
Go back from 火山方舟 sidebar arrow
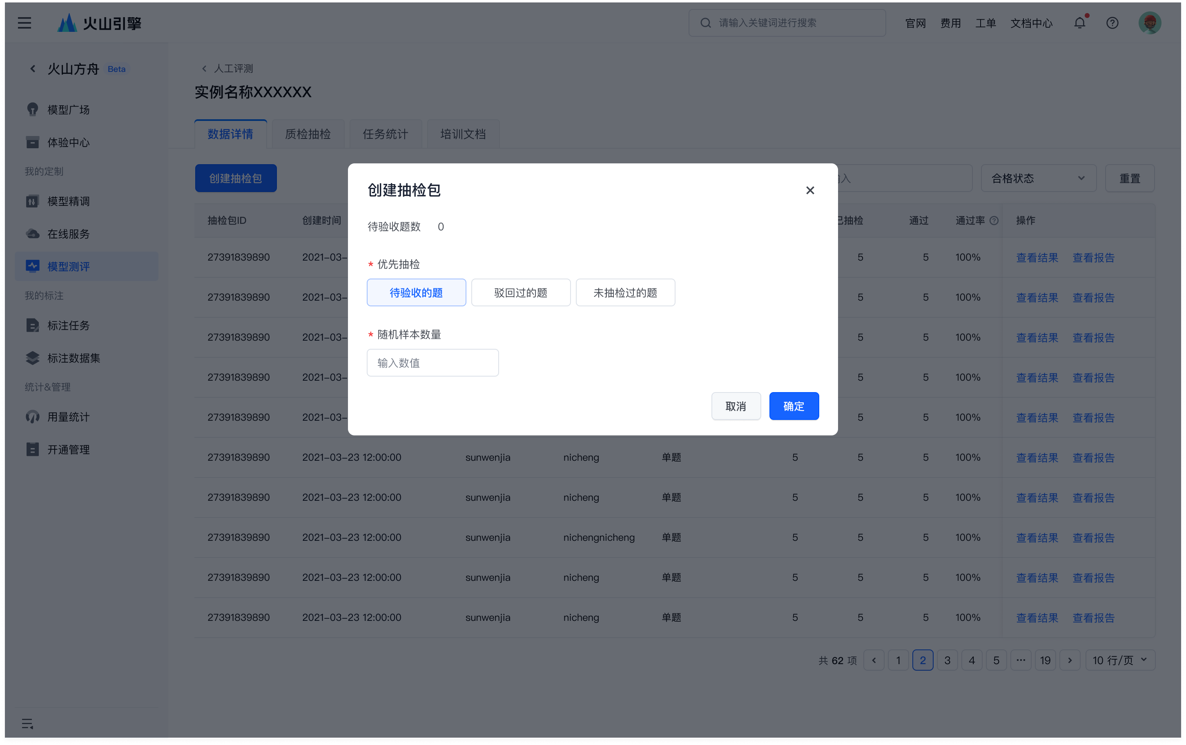coord(33,69)
